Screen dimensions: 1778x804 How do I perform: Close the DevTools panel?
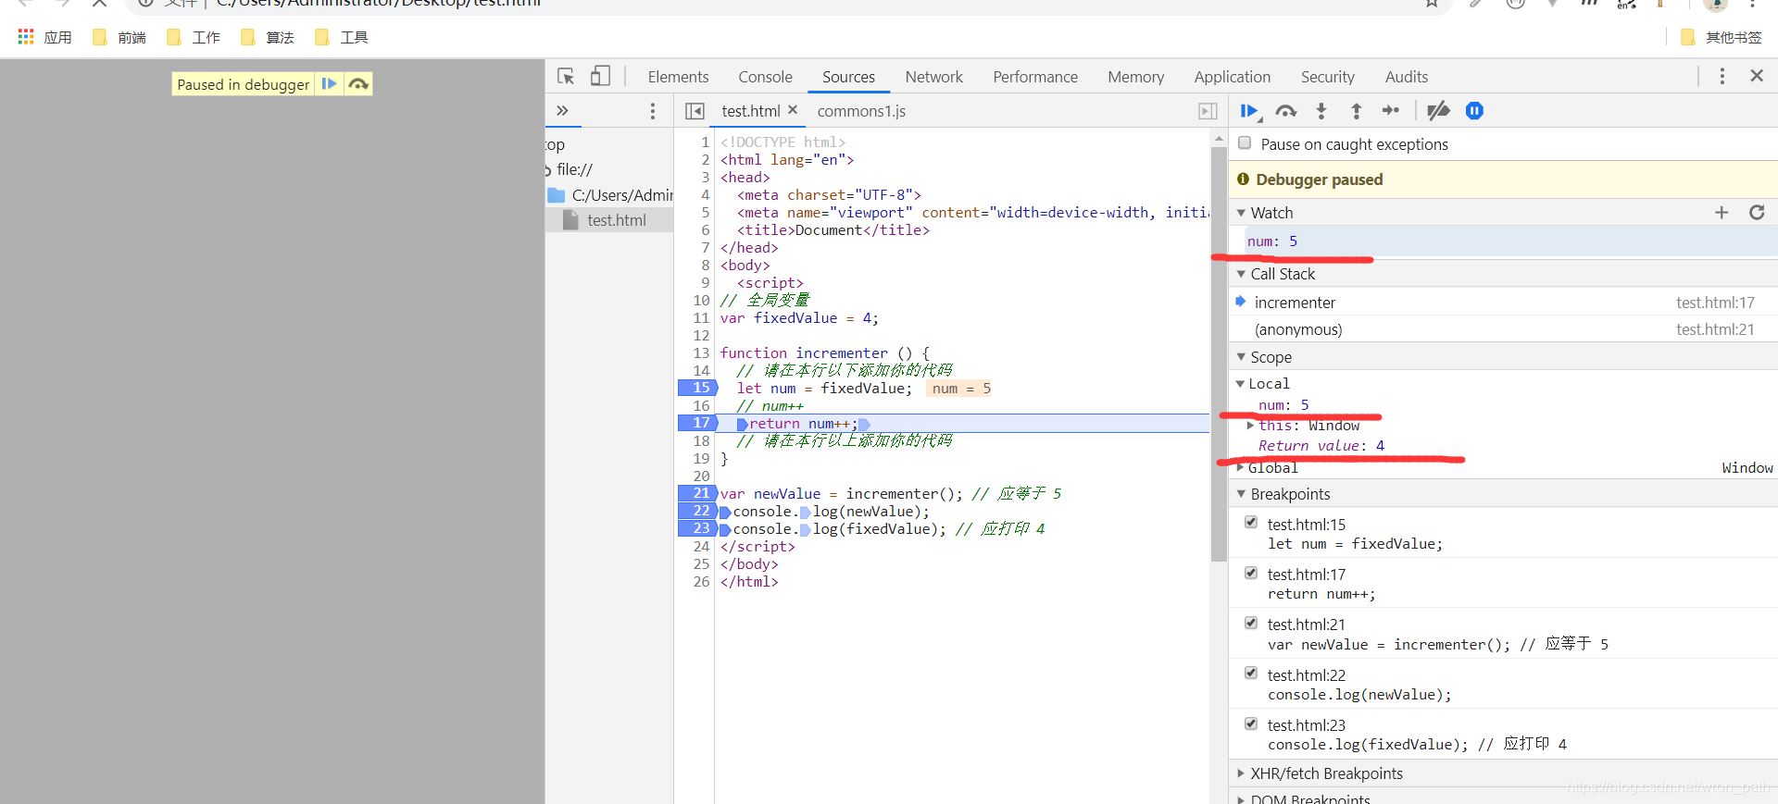[1757, 76]
